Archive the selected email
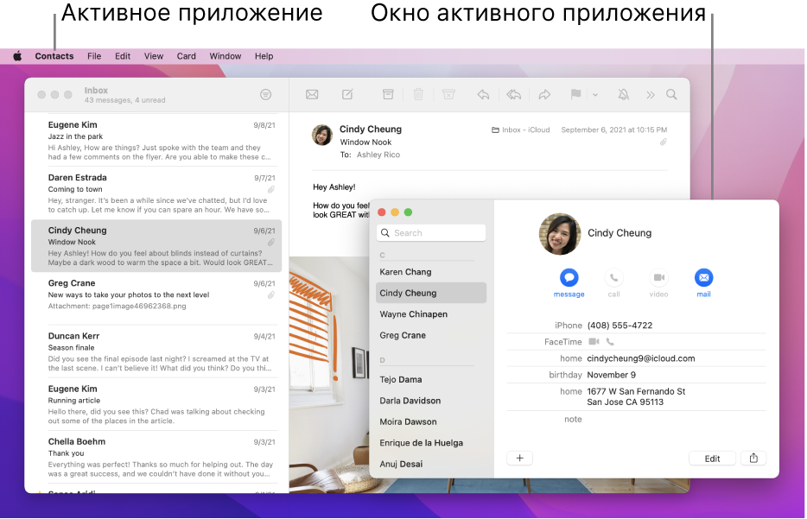This screenshot has width=807, height=519. point(388,94)
